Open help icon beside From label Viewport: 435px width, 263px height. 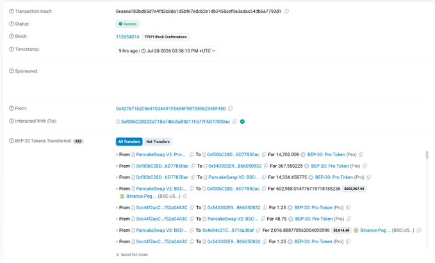[x=12, y=108]
